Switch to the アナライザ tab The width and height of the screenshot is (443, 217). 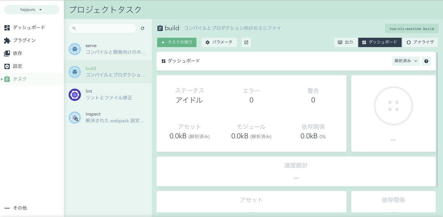pos(420,42)
